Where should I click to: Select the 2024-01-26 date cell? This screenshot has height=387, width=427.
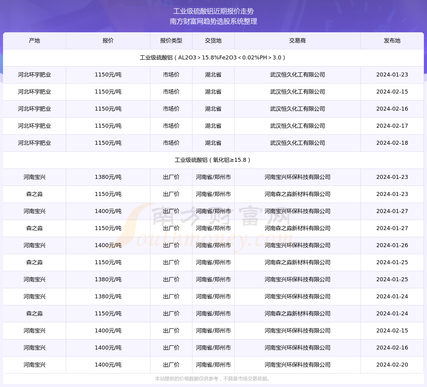click(392, 245)
